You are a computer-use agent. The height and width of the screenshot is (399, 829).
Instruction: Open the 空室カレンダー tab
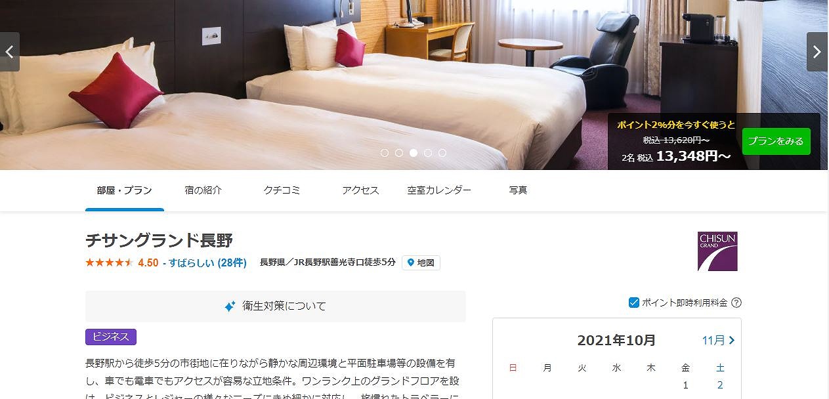coord(439,190)
